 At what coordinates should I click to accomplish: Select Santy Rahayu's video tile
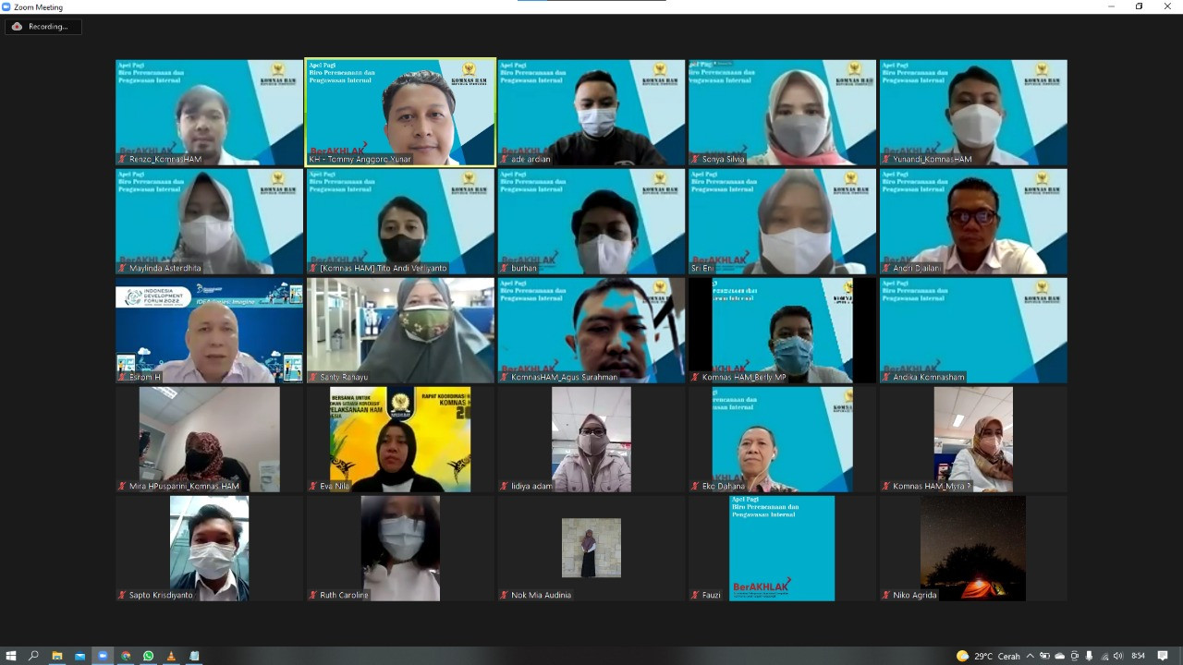(x=400, y=331)
